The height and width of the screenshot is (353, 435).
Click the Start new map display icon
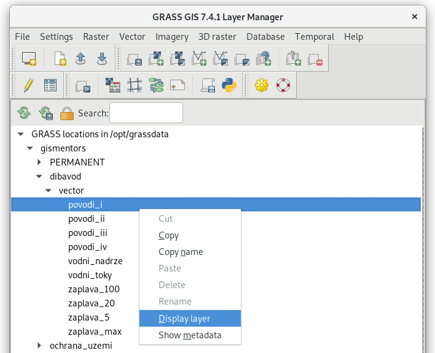[x=29, y=58]
